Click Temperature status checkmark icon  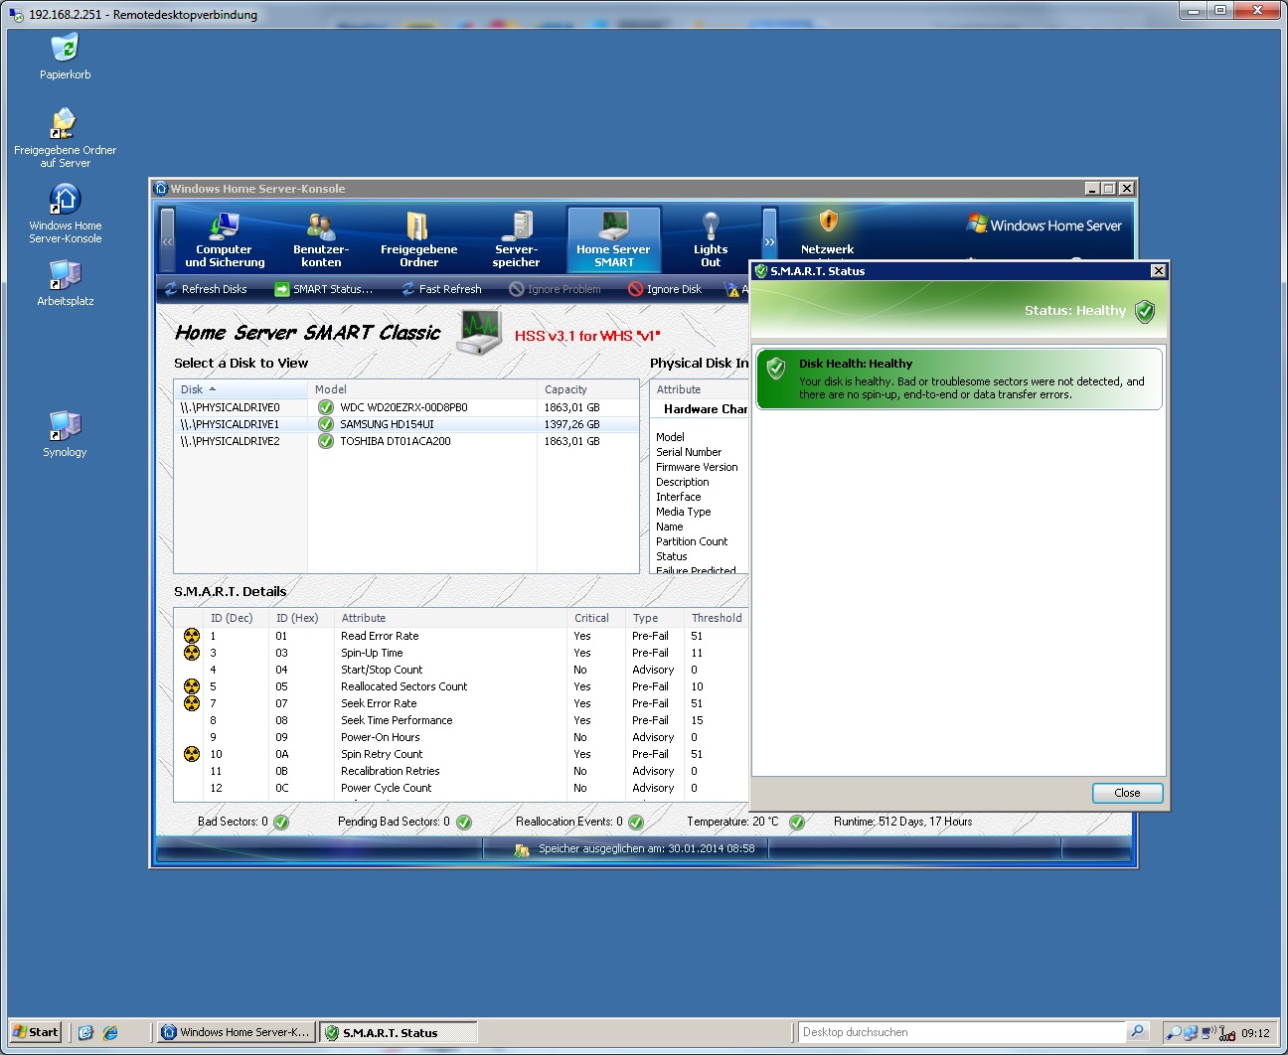797,822
